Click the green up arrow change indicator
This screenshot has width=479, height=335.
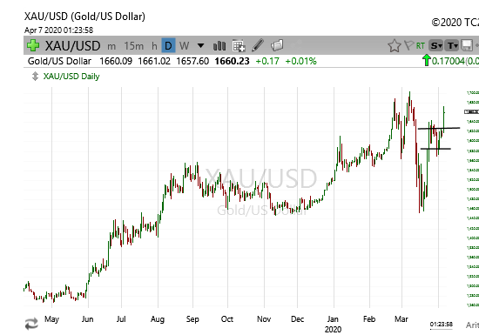point(426,60)
